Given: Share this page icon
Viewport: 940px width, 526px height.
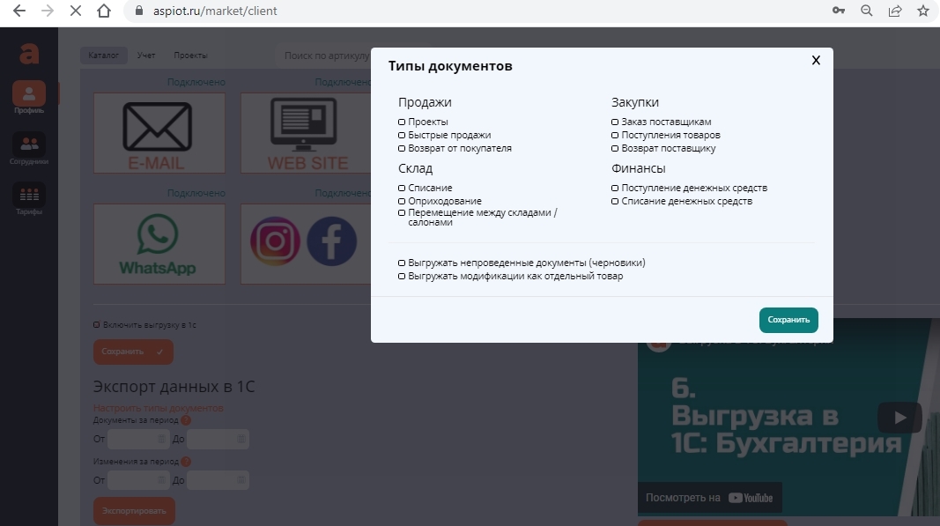Looking at the screenshot, I should point(895,11).
